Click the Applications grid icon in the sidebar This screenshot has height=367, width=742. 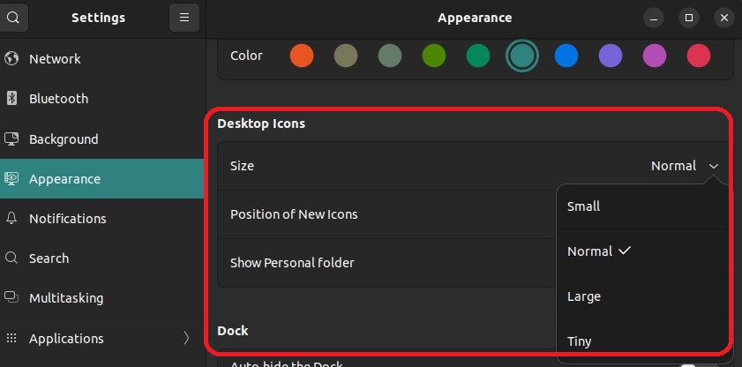pyautogui.click(x=12, y=339)
